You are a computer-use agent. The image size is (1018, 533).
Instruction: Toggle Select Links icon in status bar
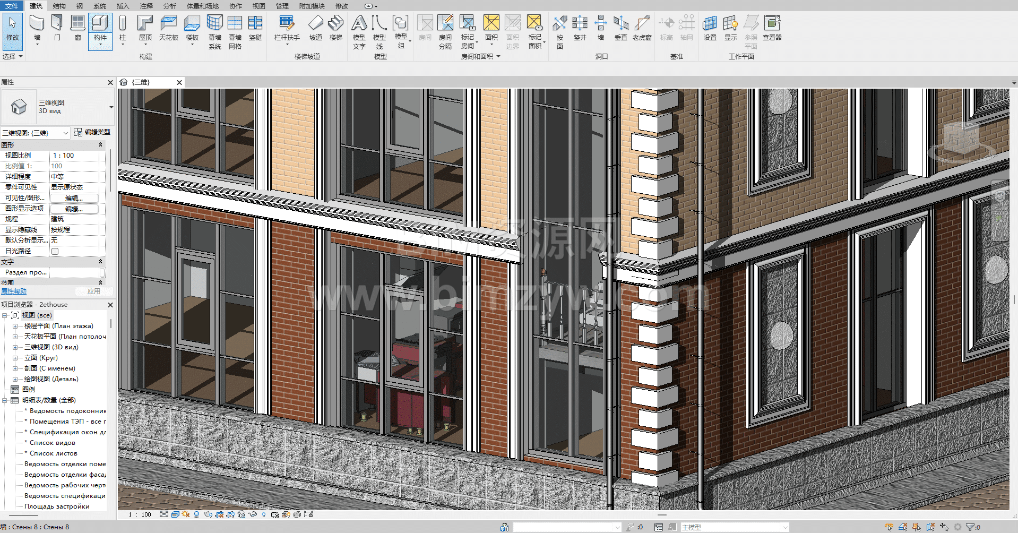[889, 527]
